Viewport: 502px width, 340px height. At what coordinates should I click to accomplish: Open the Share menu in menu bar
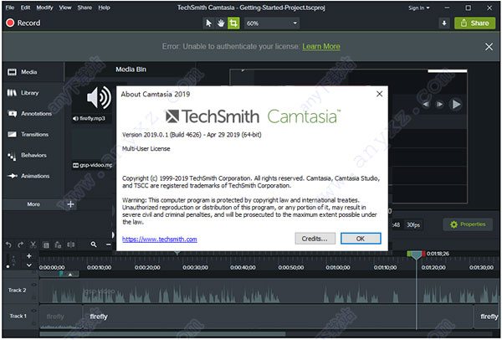85,8
